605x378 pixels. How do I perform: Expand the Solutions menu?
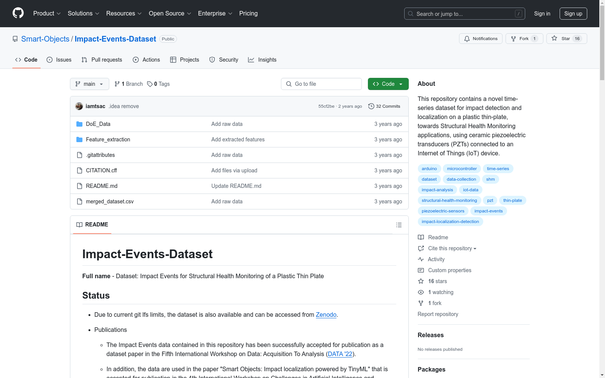coord(84,14)
